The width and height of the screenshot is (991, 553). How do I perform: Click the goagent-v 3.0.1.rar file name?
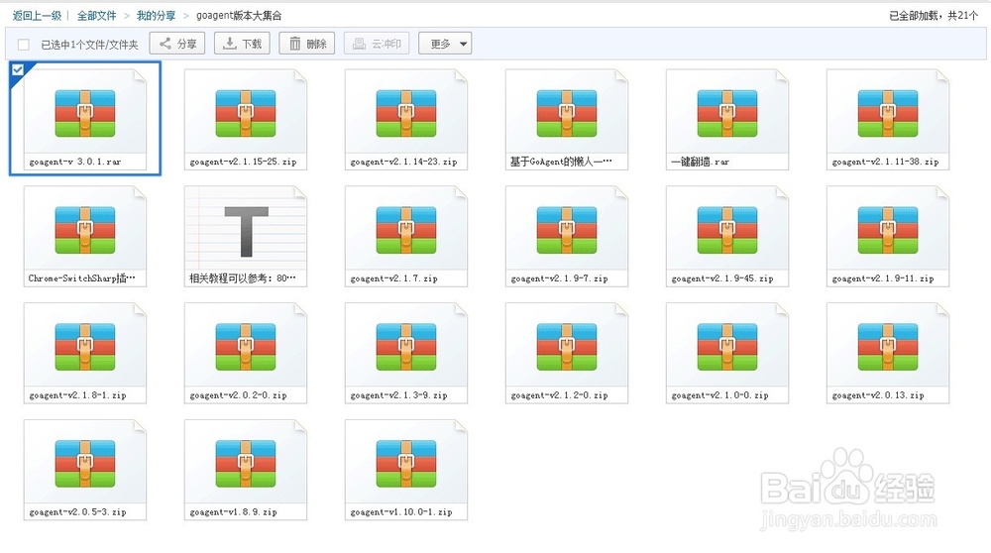[x=75, y=162]
